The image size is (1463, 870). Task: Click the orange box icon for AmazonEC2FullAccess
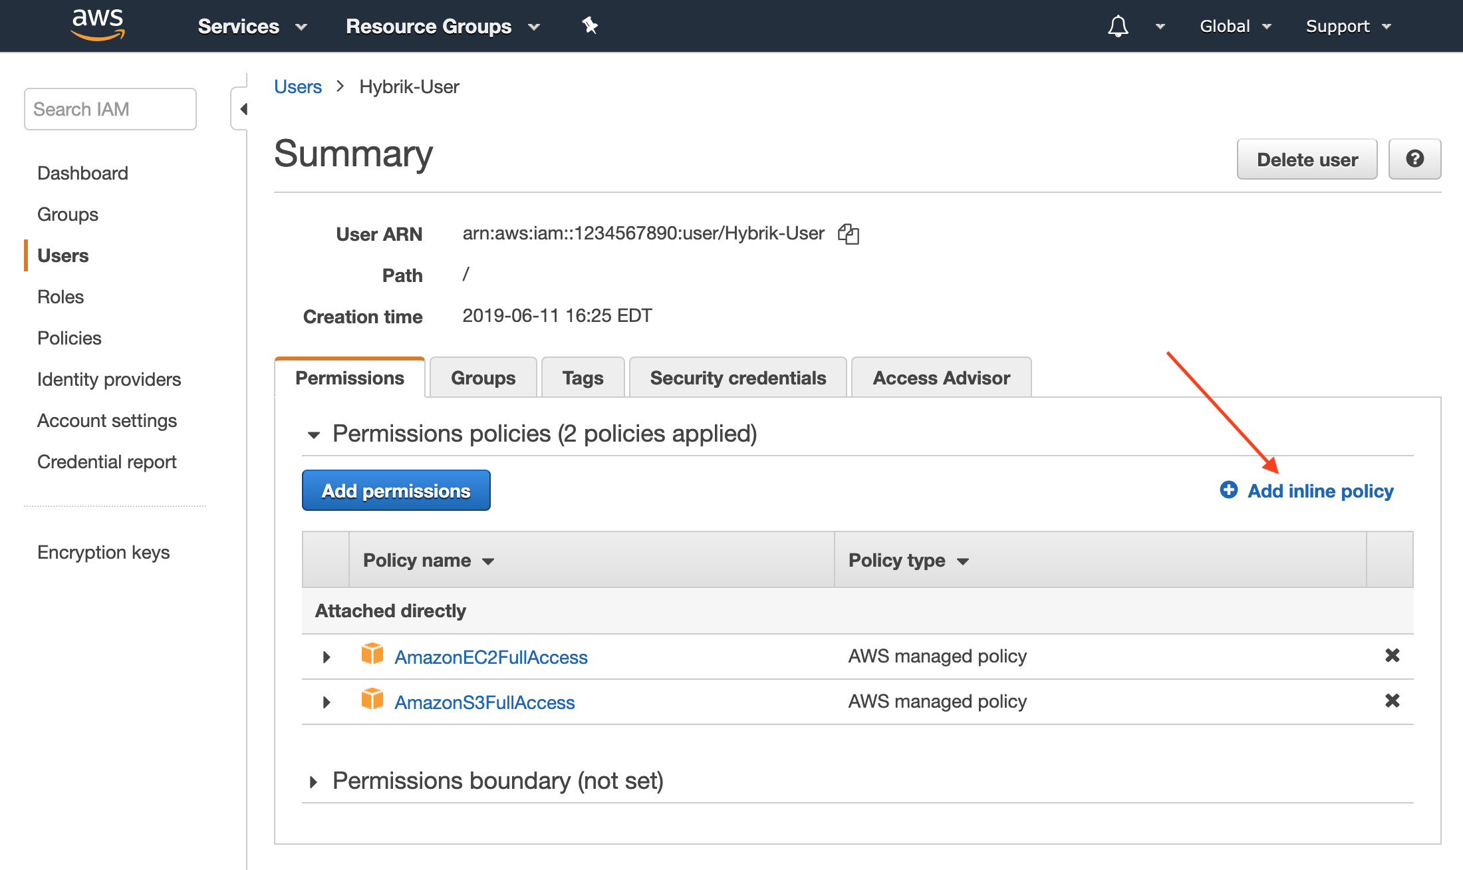tap(372, 654)
